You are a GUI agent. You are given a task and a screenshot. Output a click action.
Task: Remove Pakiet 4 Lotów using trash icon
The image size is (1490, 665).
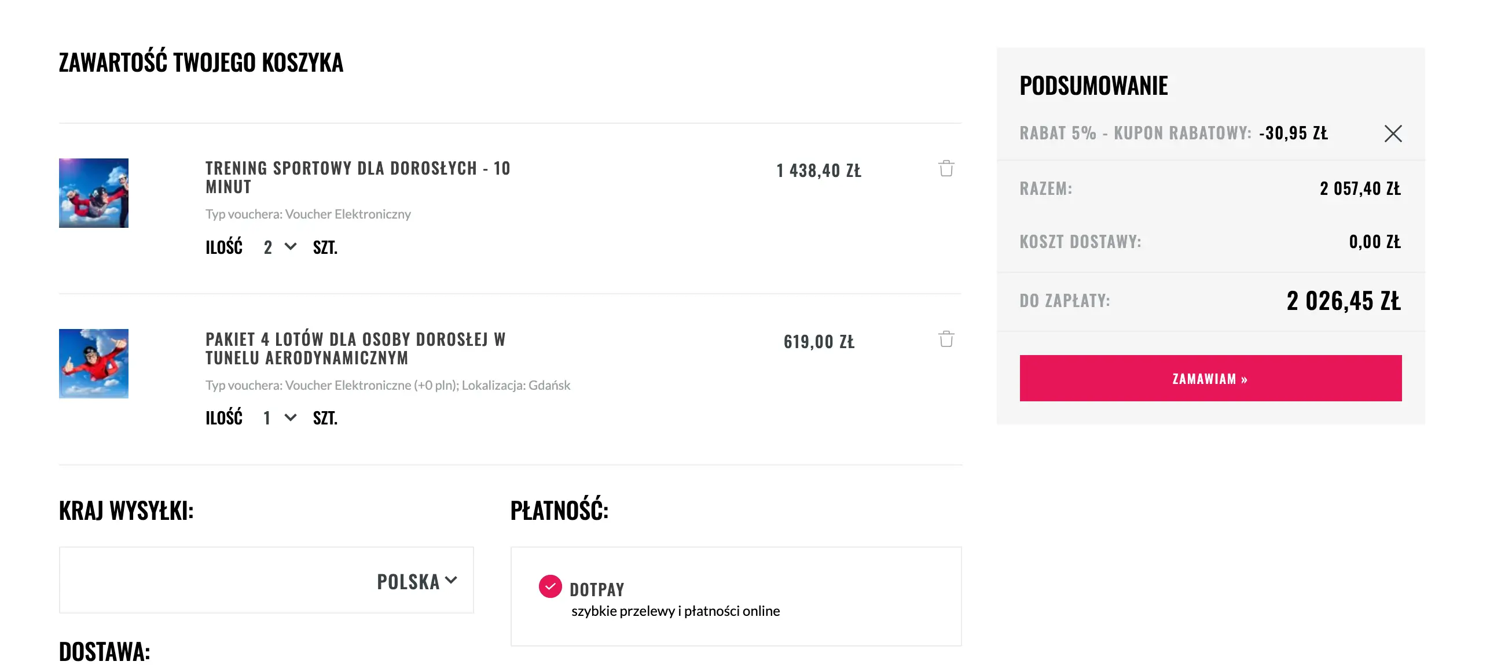click(x=946, y=339)
